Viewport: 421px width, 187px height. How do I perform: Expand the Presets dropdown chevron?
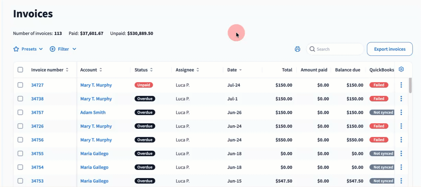[x=41, y=49]
